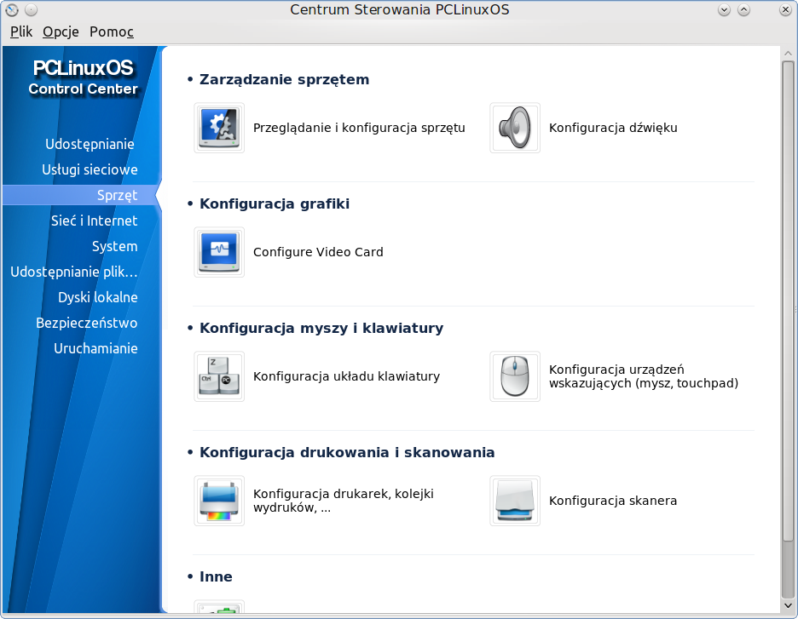Viewport: 798px width, 619px height.
Task: Click the 'Inne' section heading
Action: pyautogui.click(x=216, y=576)
